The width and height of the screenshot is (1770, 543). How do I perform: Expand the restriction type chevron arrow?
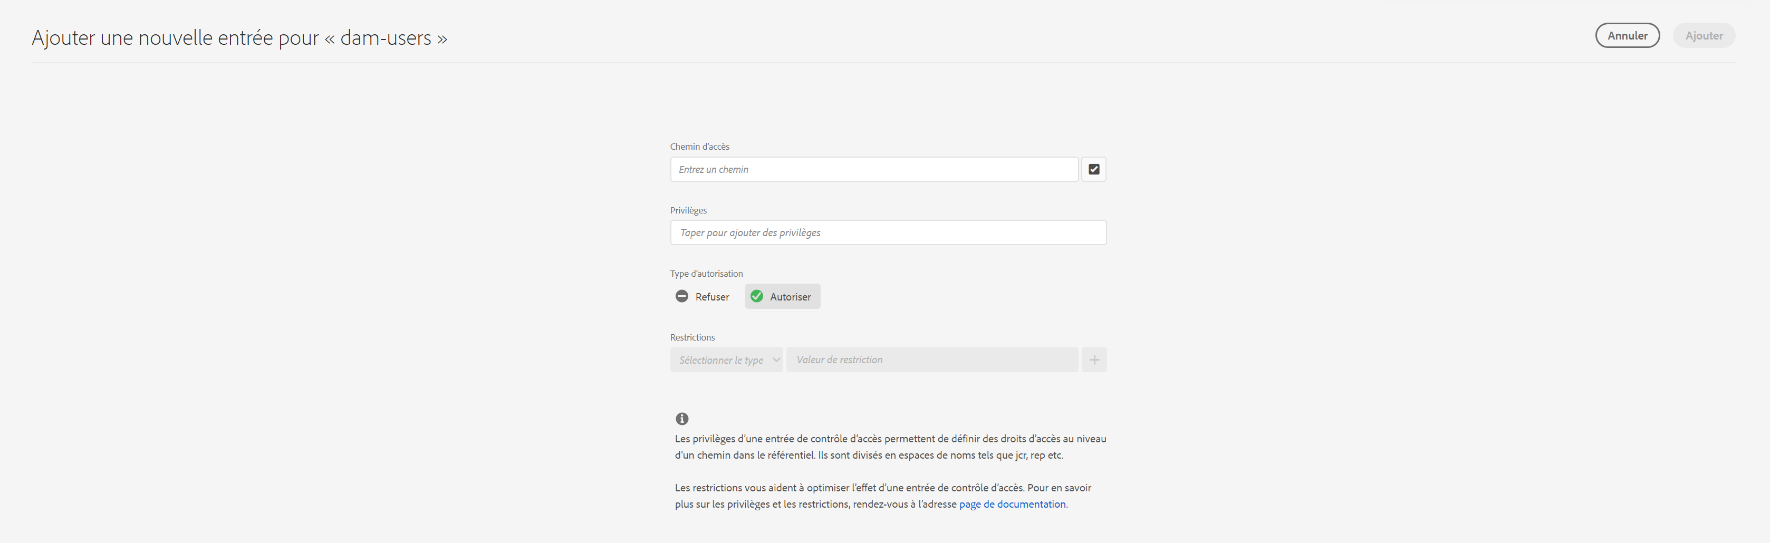coord(776,360)
